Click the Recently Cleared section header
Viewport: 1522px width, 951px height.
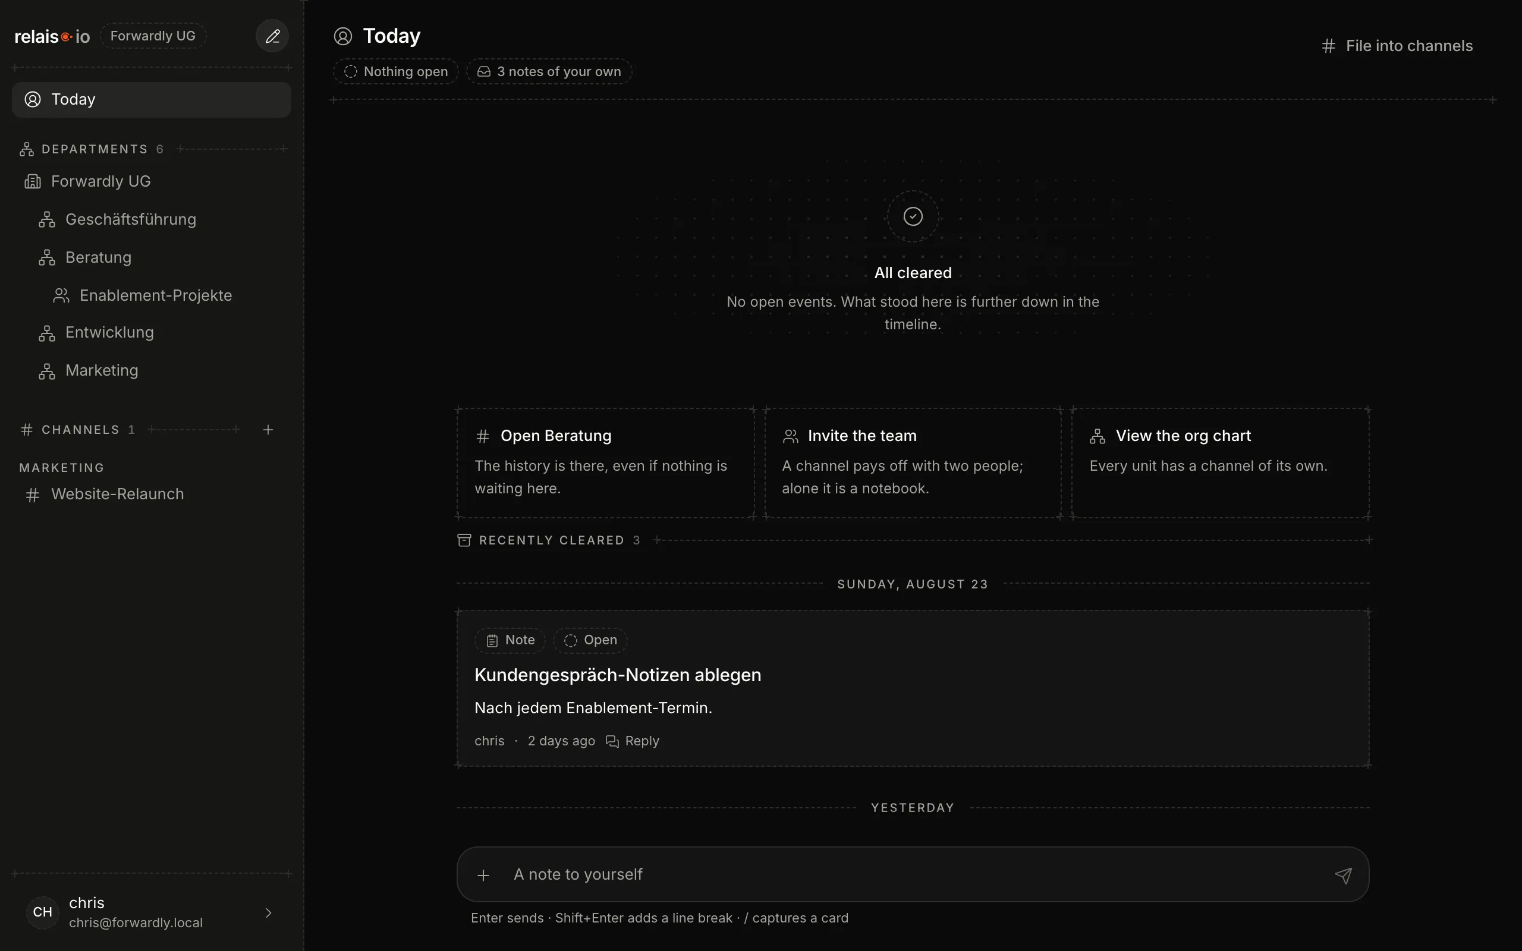[x=549, y=540]
